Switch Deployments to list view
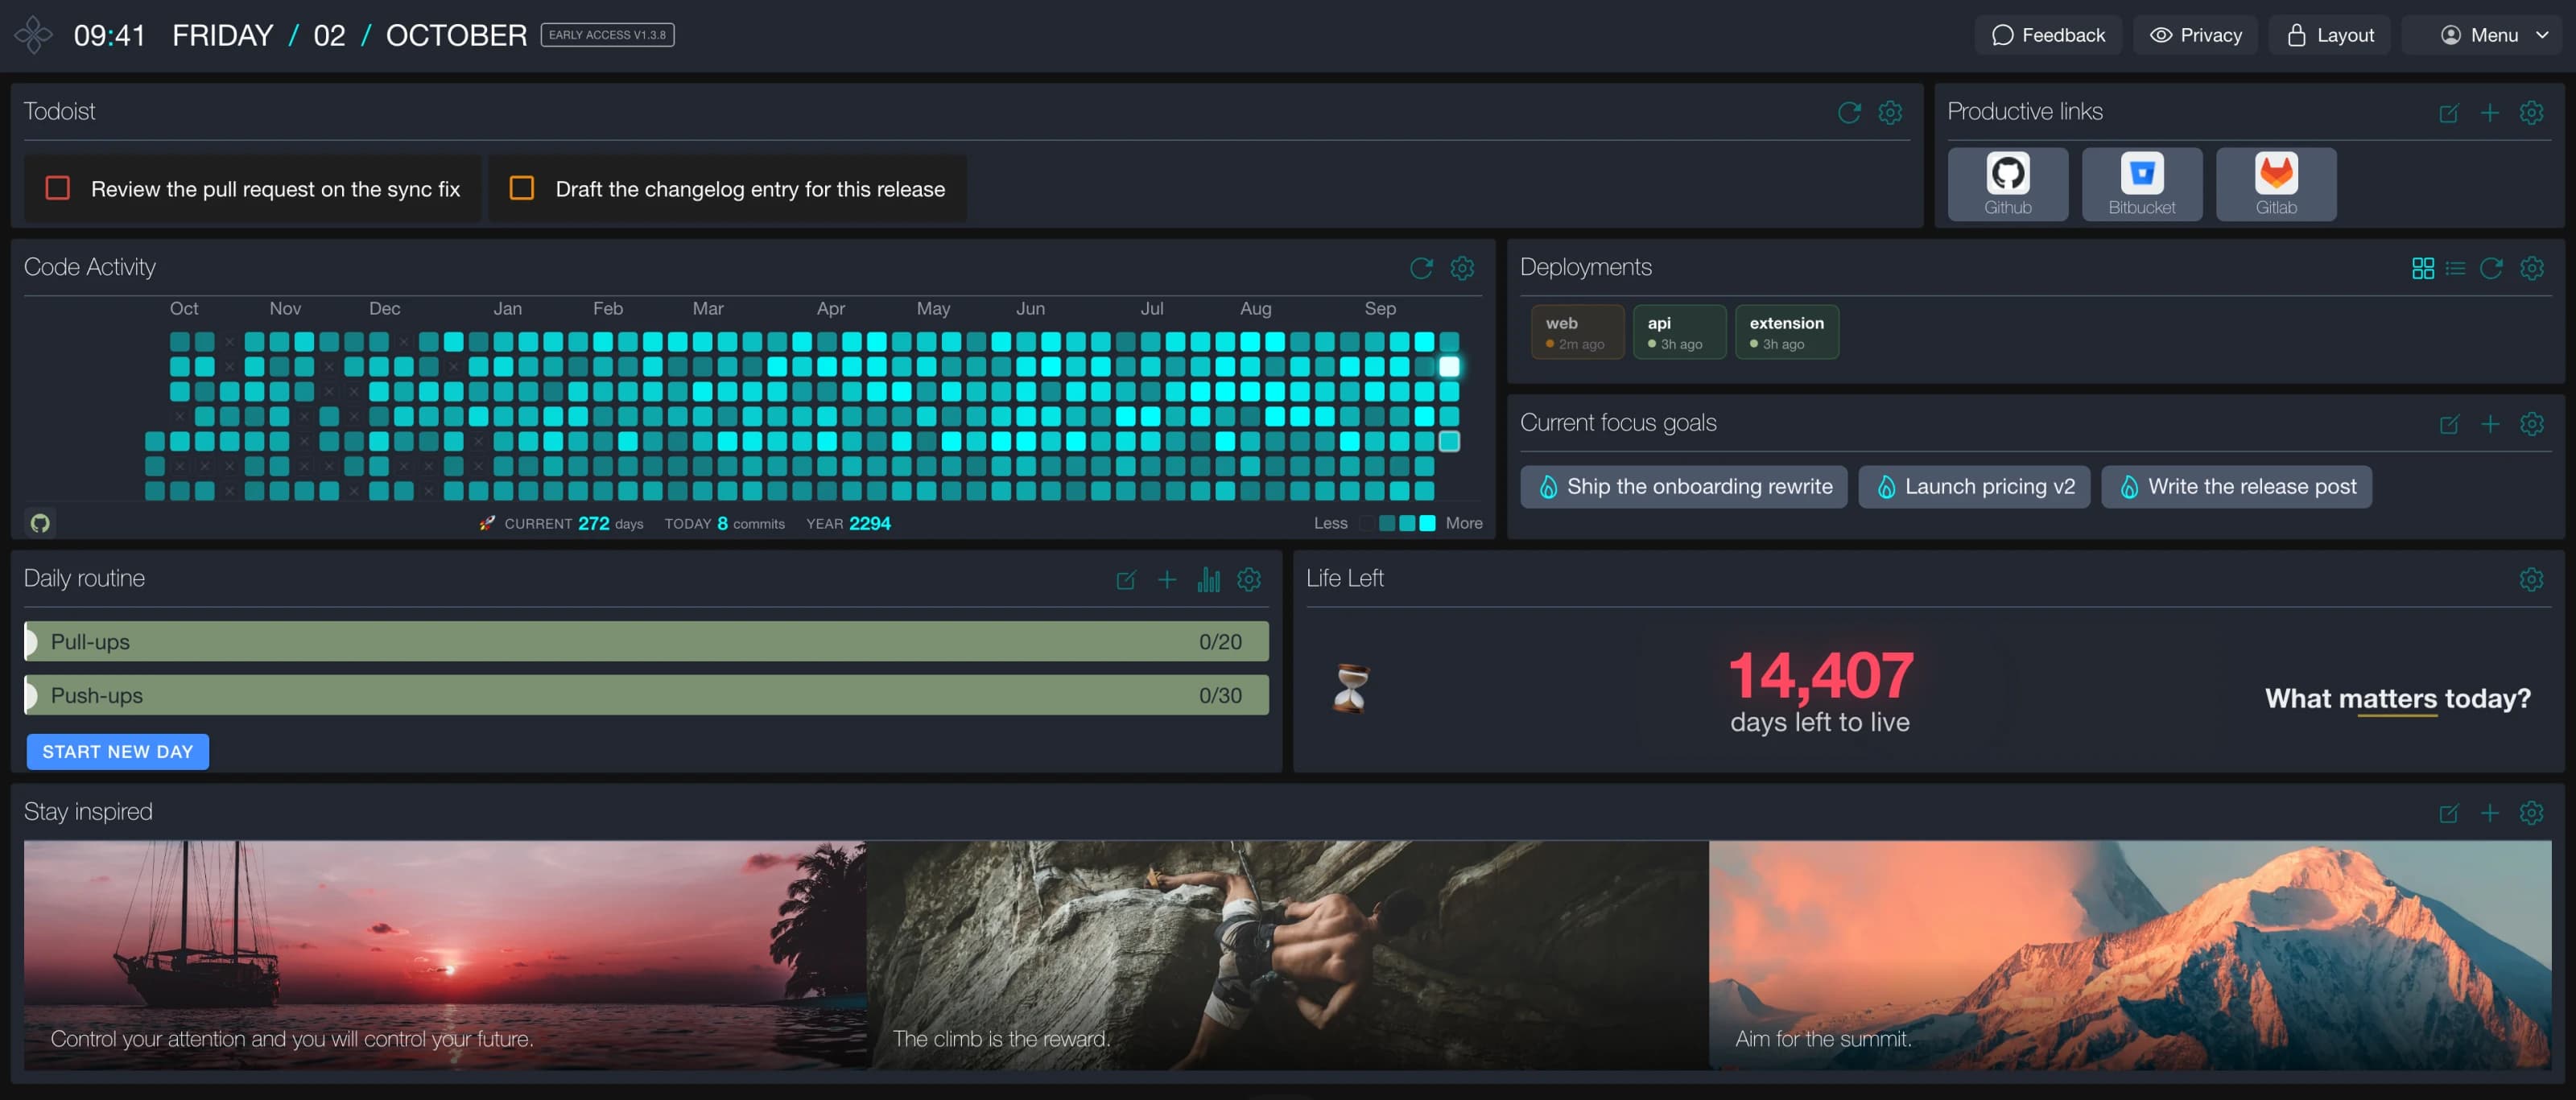This screenshot has height=1100, width=2576. coord(2455,268)
